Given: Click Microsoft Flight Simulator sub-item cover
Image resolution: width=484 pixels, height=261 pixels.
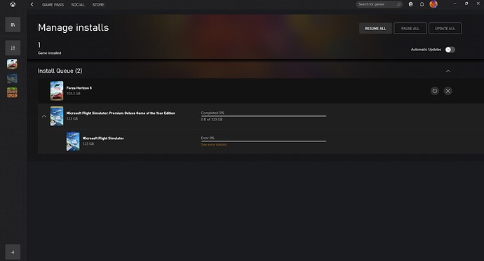Looking at the screenshot, I should (73, 141).
